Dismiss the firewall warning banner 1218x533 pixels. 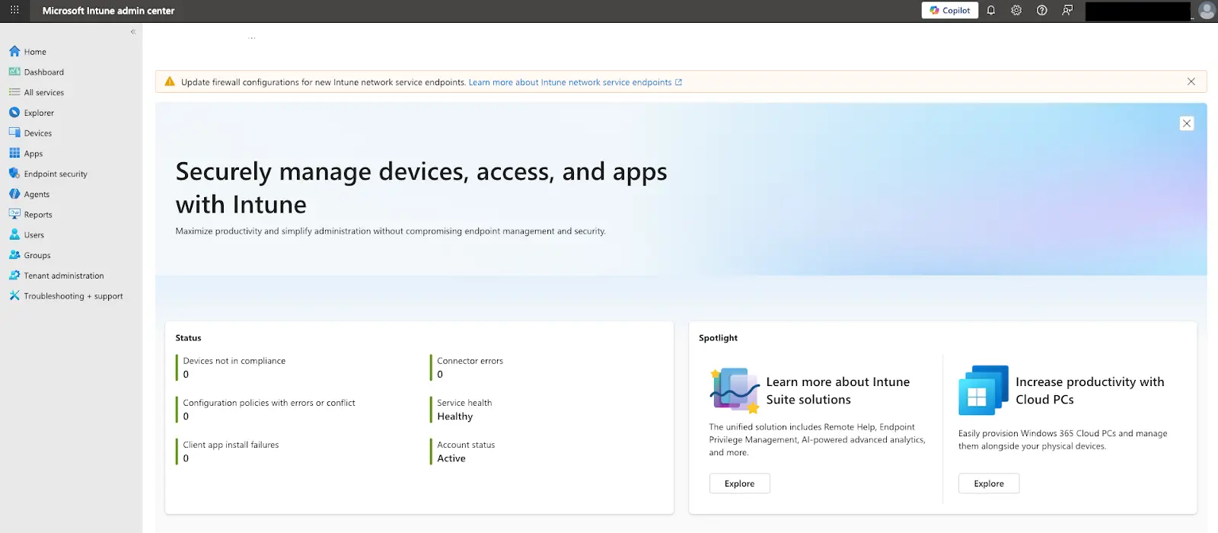[1191, 81]
